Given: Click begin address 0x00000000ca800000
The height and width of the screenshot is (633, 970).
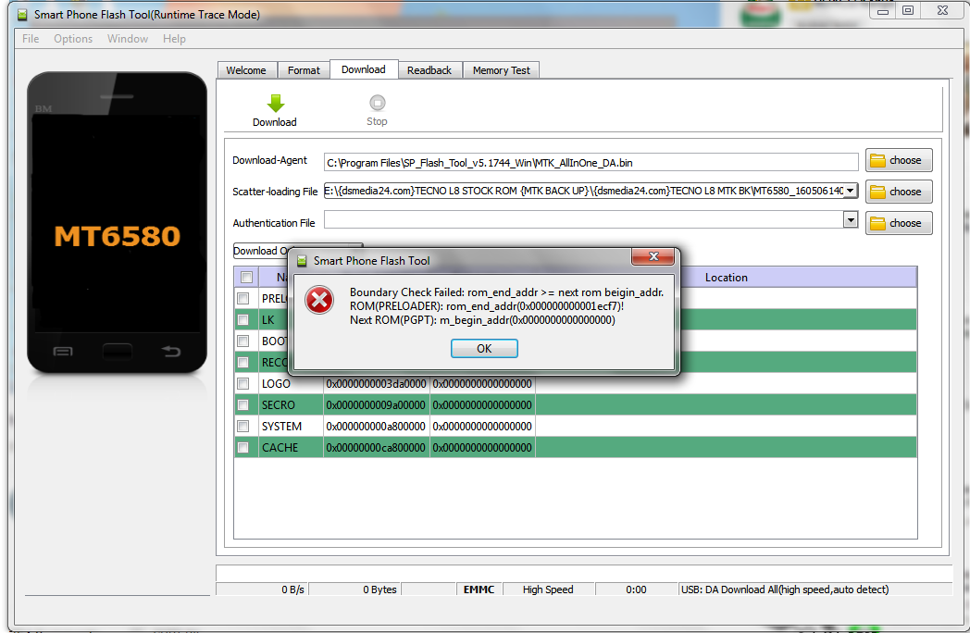Looking at the screenshot, I should [x=376, y=447].
